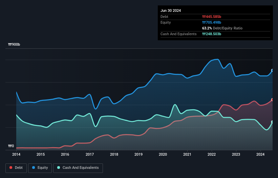This screenshot has width=278, height=178.
Task: Click the 2021 x-axis label
Action: 187,154
